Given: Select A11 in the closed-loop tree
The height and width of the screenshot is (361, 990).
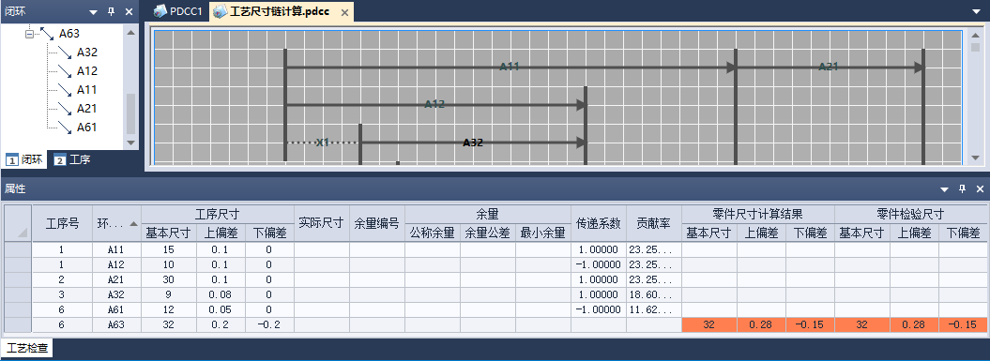Looking at the screenshot, I should 87,90.
